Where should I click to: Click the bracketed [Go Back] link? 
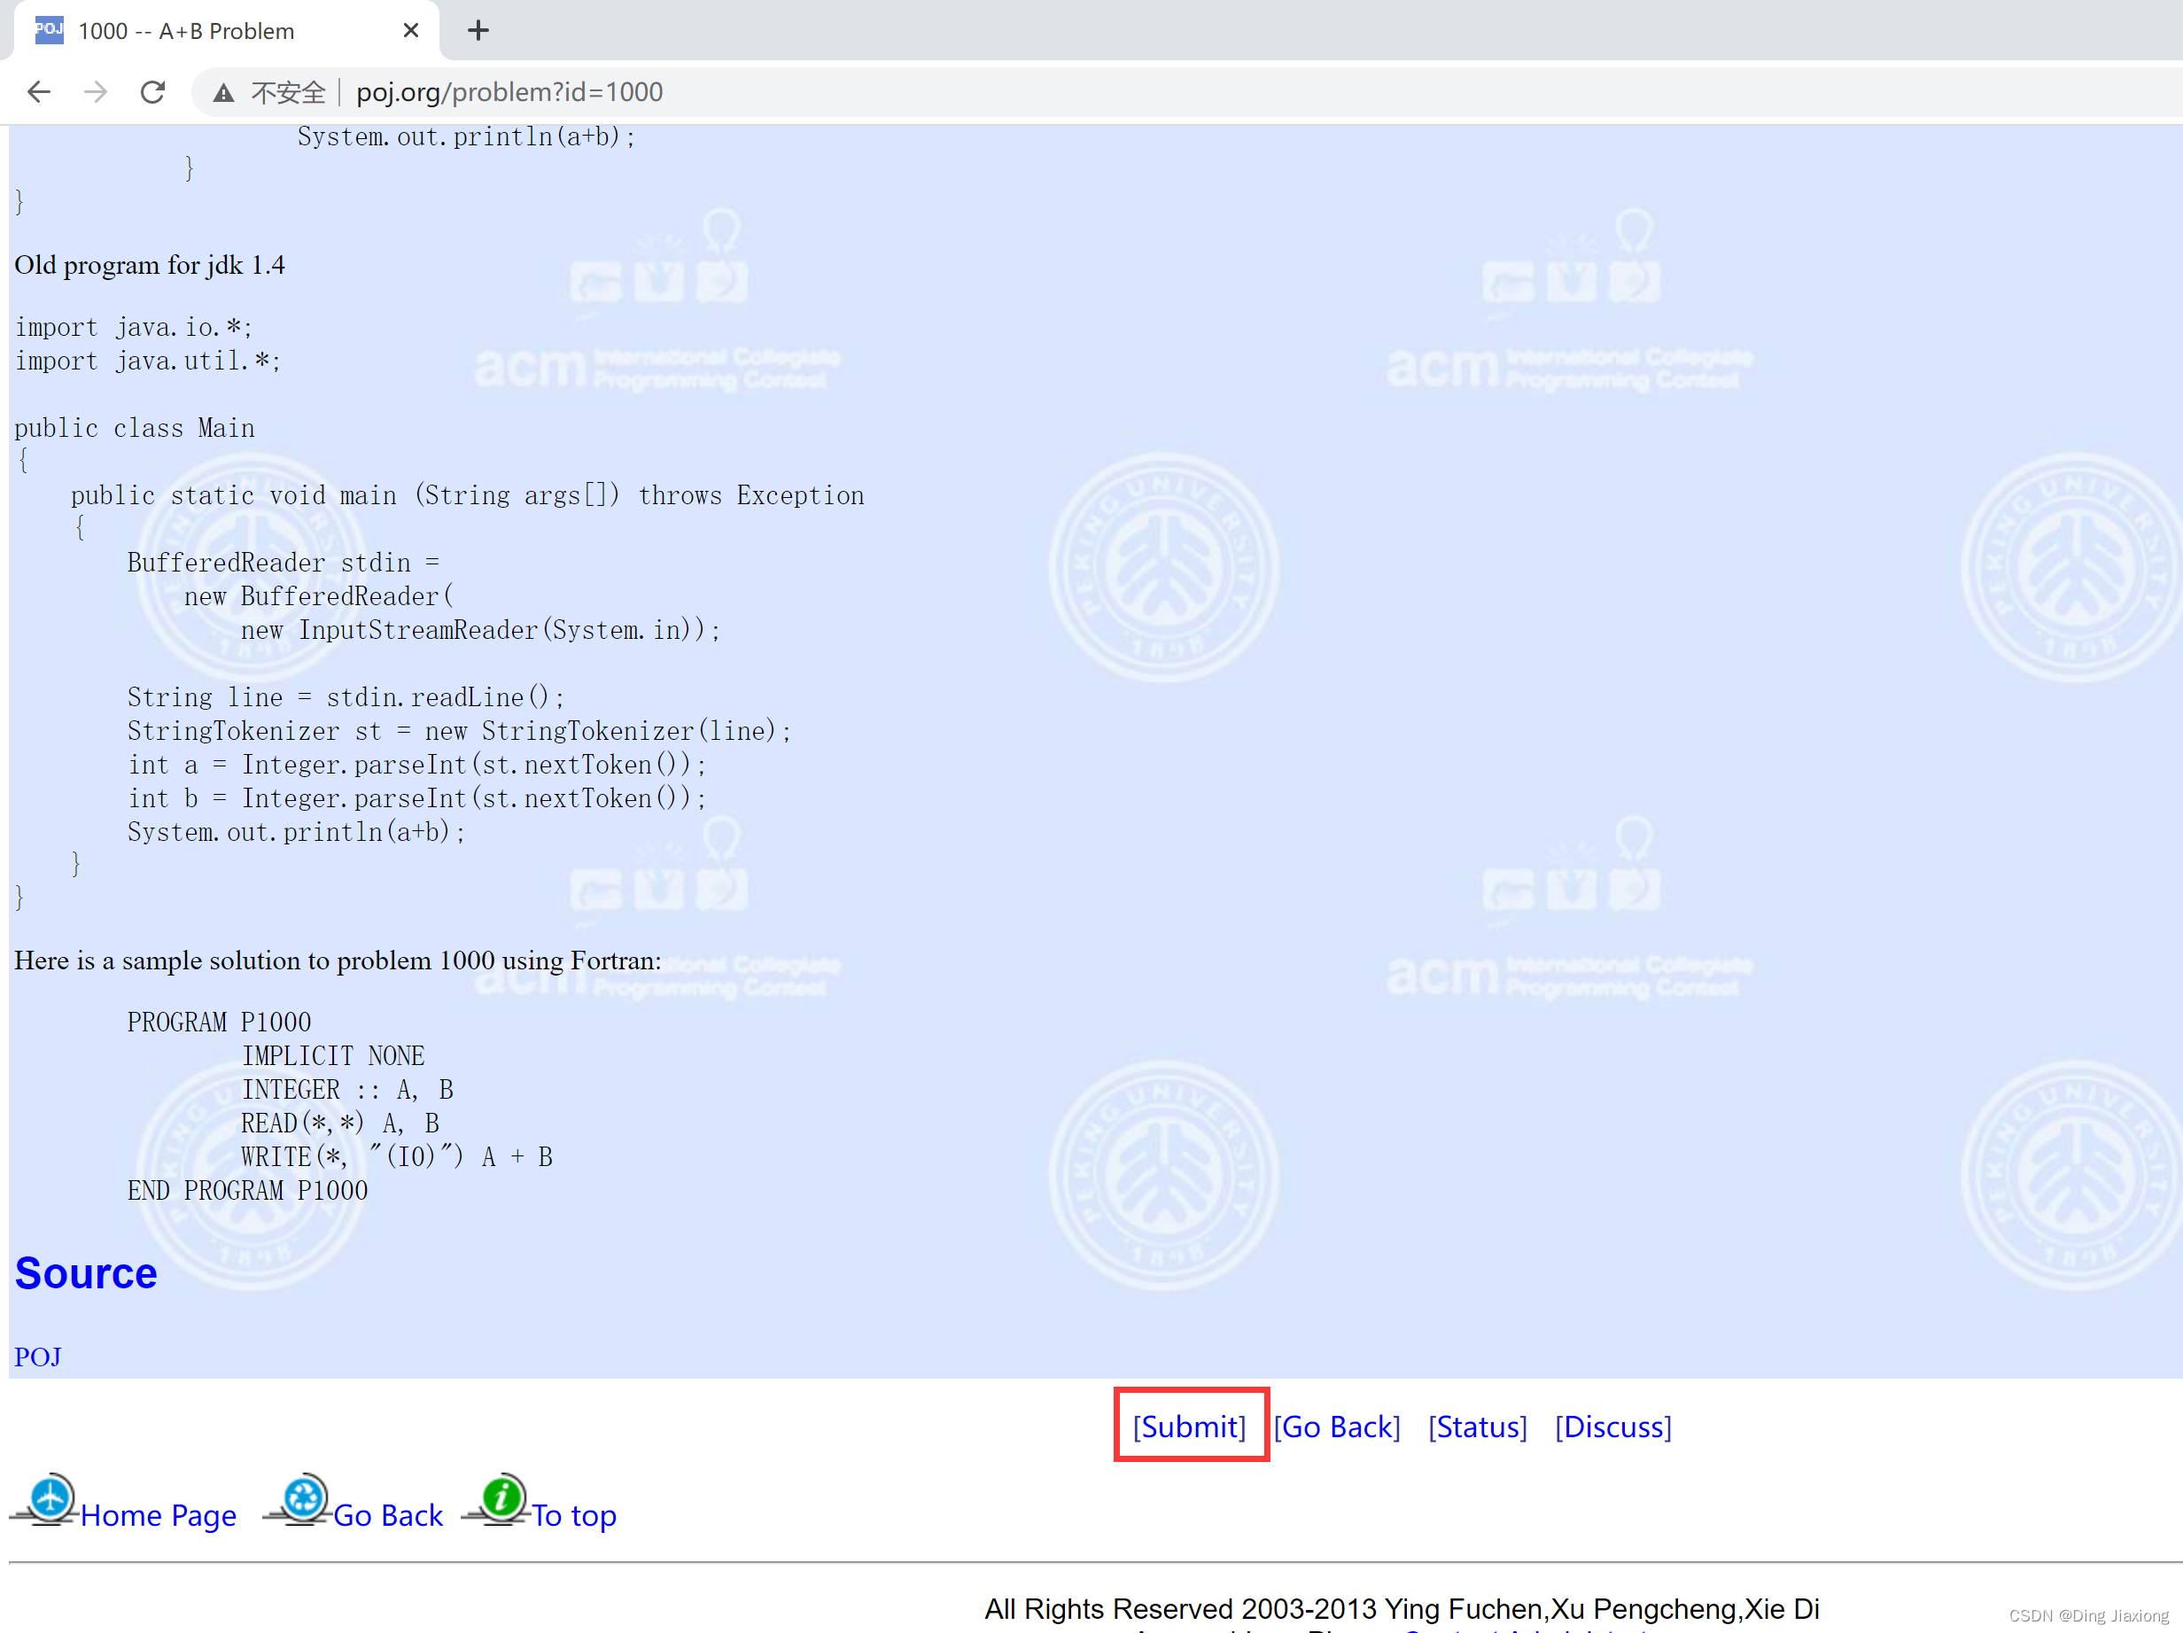click(1336, 1427)
